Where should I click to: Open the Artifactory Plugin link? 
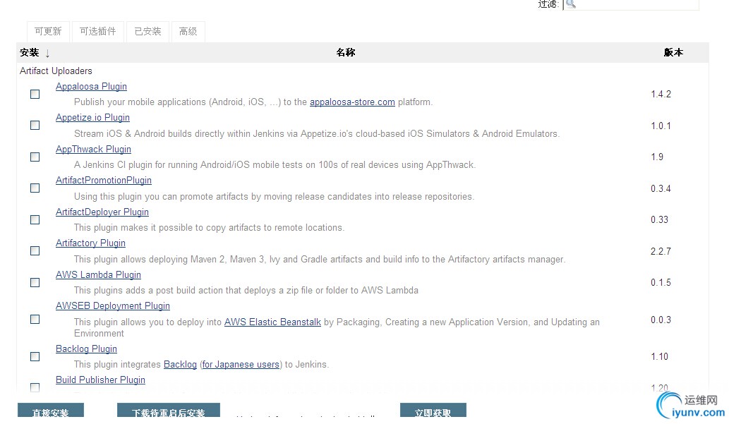pyautogui.click(x=90, y=243)
